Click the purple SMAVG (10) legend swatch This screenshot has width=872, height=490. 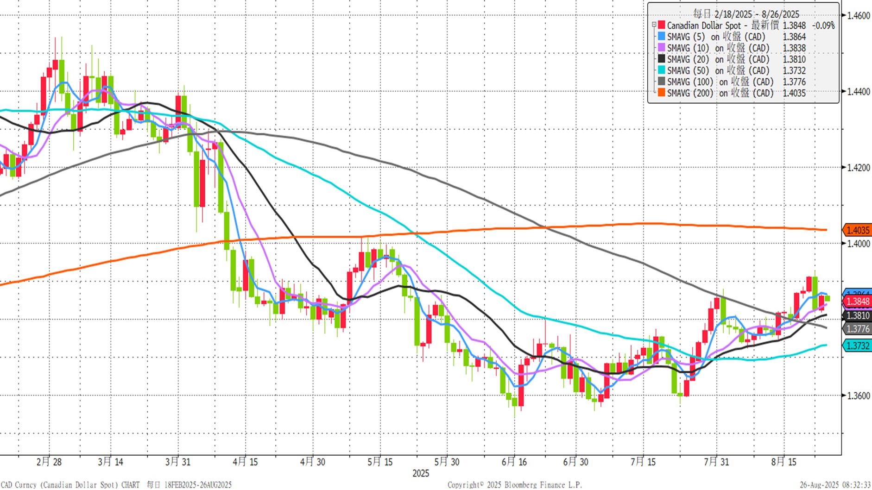(x=661, y=48)
